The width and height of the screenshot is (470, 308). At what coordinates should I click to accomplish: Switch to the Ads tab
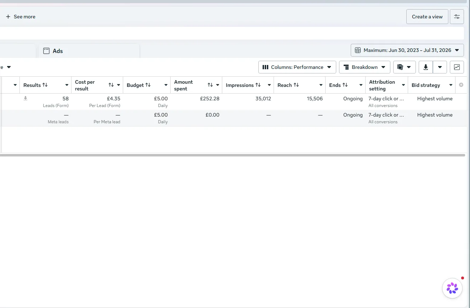pos(89,51)
